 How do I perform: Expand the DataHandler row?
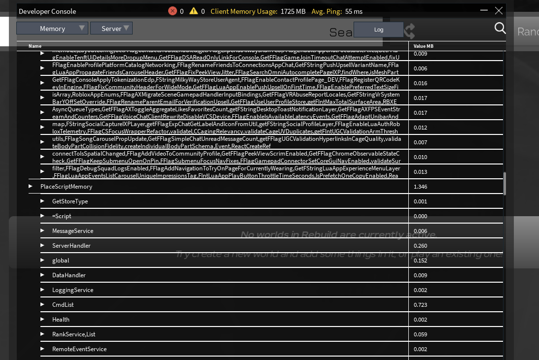[42, 275]
